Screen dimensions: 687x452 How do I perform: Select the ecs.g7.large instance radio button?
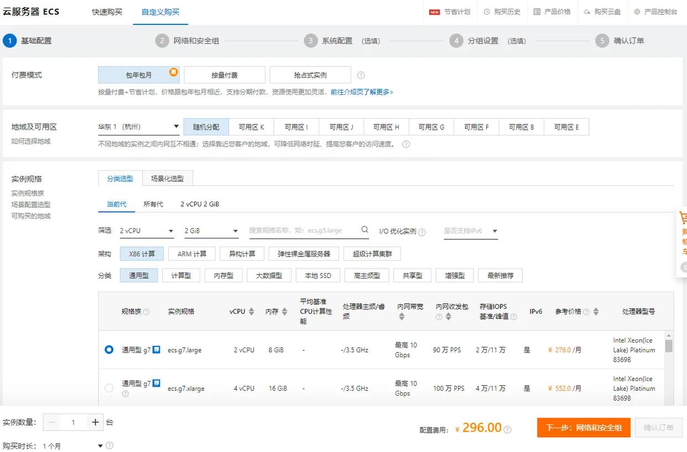tap(109, 349)
